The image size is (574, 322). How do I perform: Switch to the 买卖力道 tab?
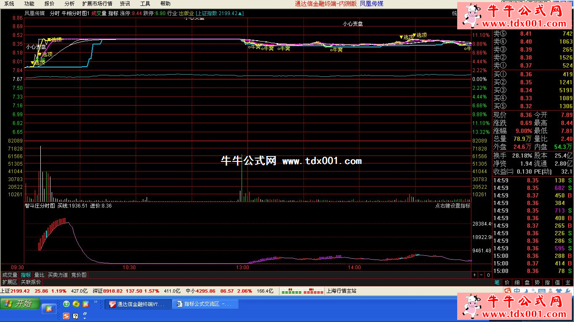pyautogui.click(x=58, y=275)
